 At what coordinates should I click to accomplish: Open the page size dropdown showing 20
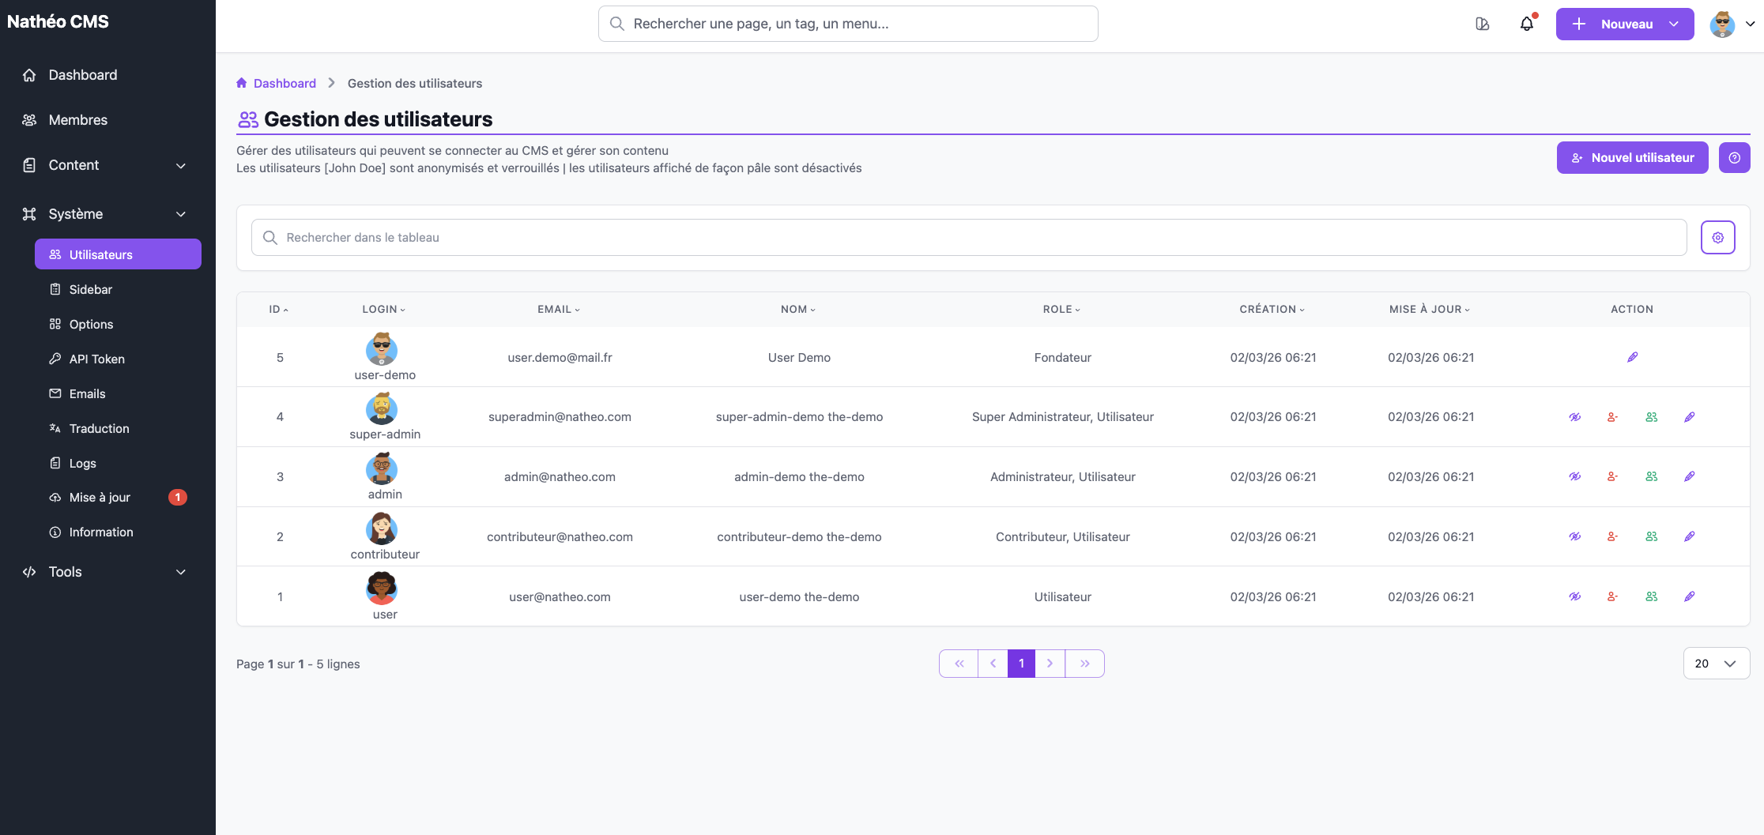[1716, 664]
